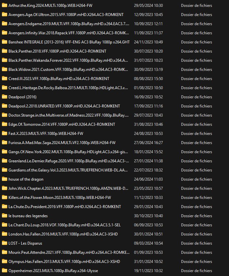Click the le bureau des legendes name
Screen dimensions: 229x276
[x=28, y=216]
